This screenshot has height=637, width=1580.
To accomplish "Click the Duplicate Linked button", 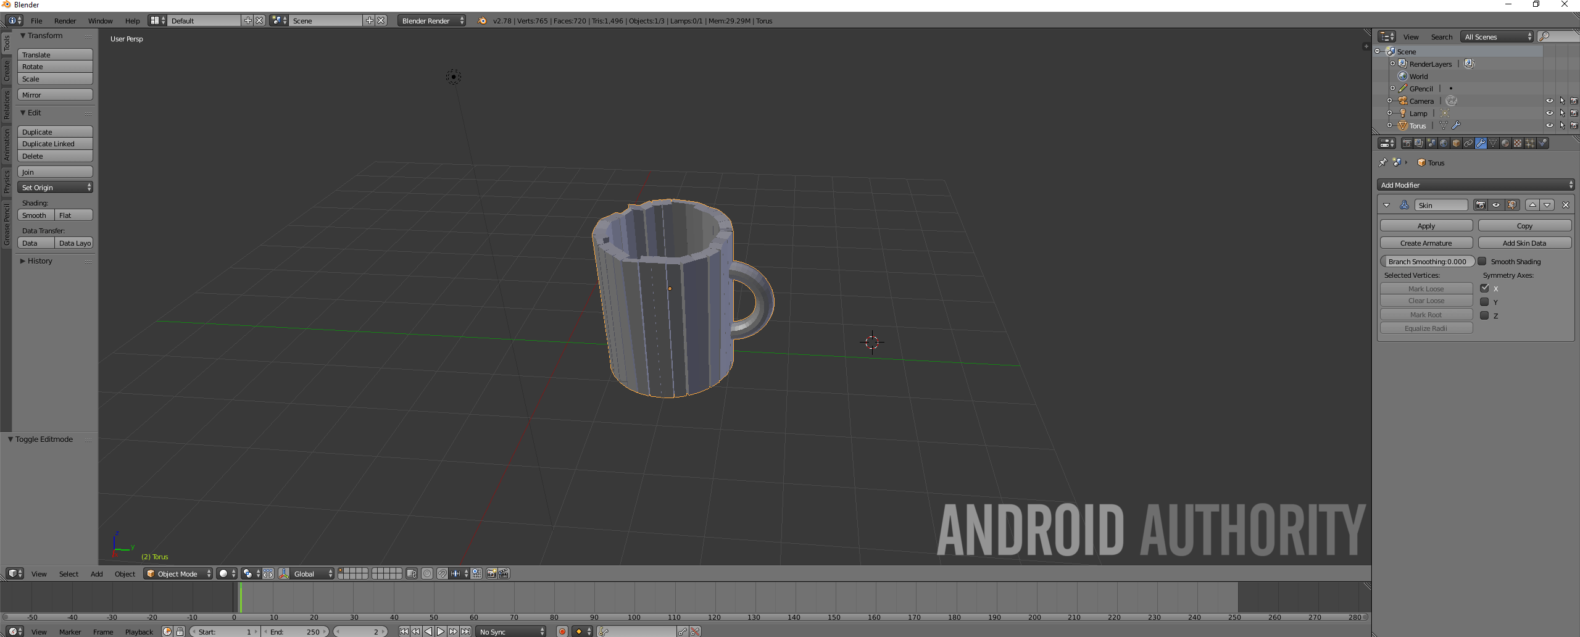I will coord(54,144).
